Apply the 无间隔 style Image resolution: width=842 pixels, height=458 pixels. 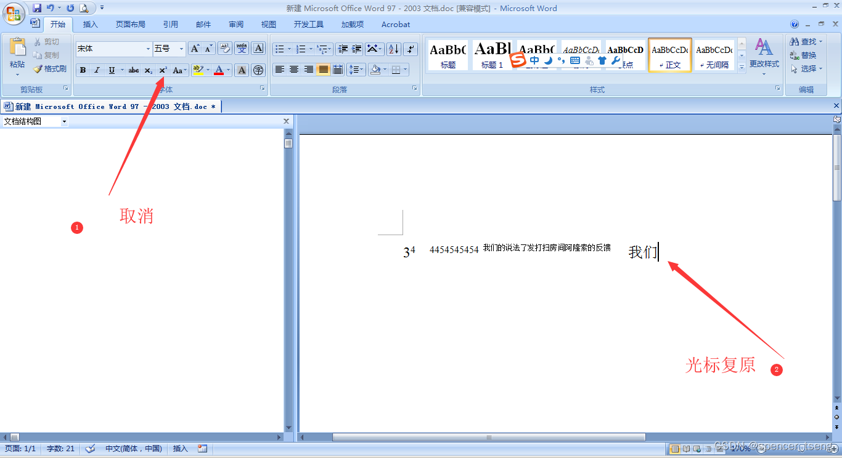tap(714, 55)
